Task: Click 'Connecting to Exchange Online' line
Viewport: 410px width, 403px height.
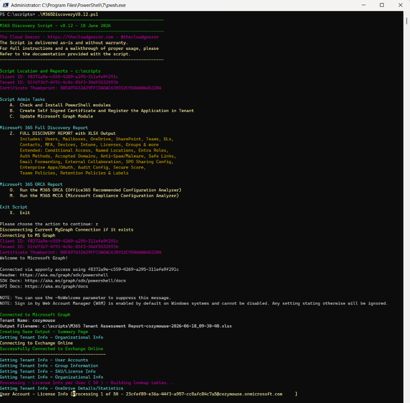Action: (x=36, y=343)
